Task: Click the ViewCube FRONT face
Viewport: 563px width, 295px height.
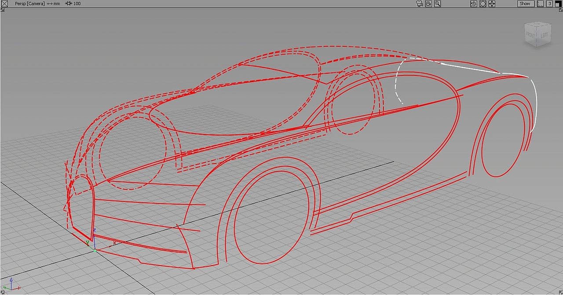Action: click(x=530, y=35)
